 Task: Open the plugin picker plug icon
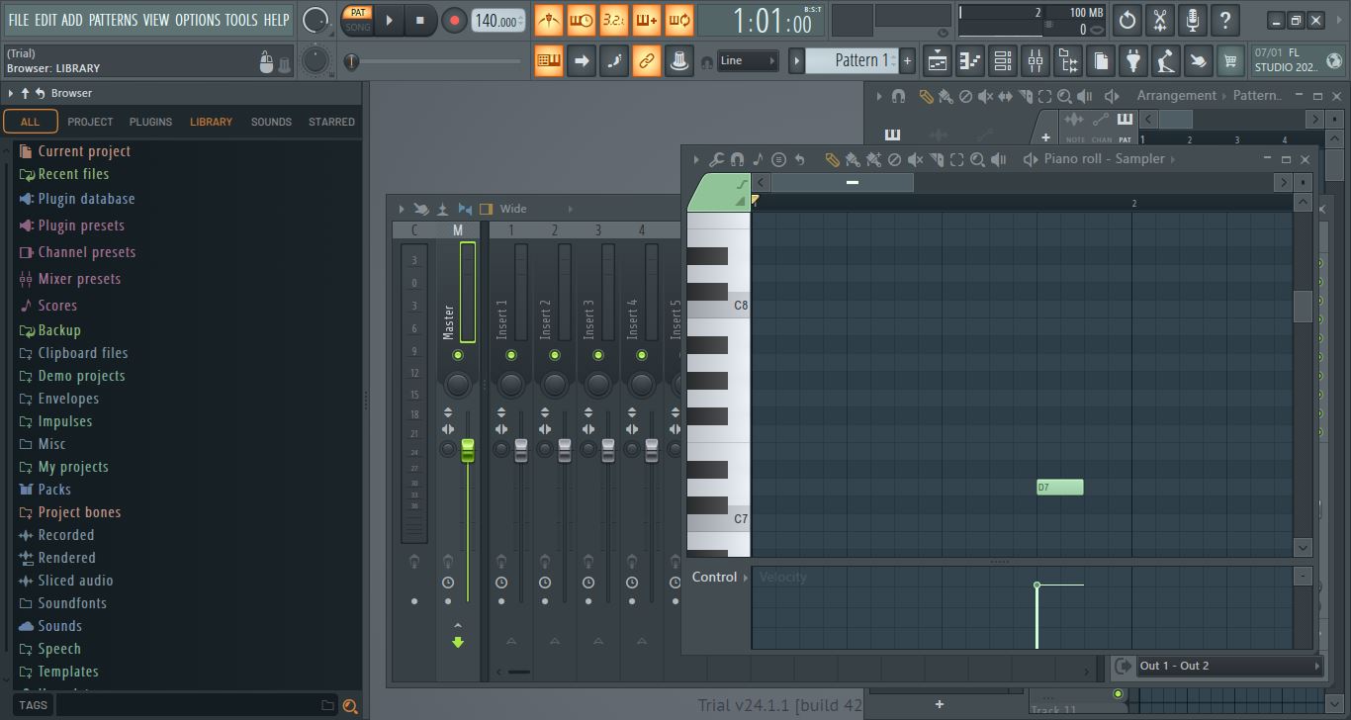1133,60
